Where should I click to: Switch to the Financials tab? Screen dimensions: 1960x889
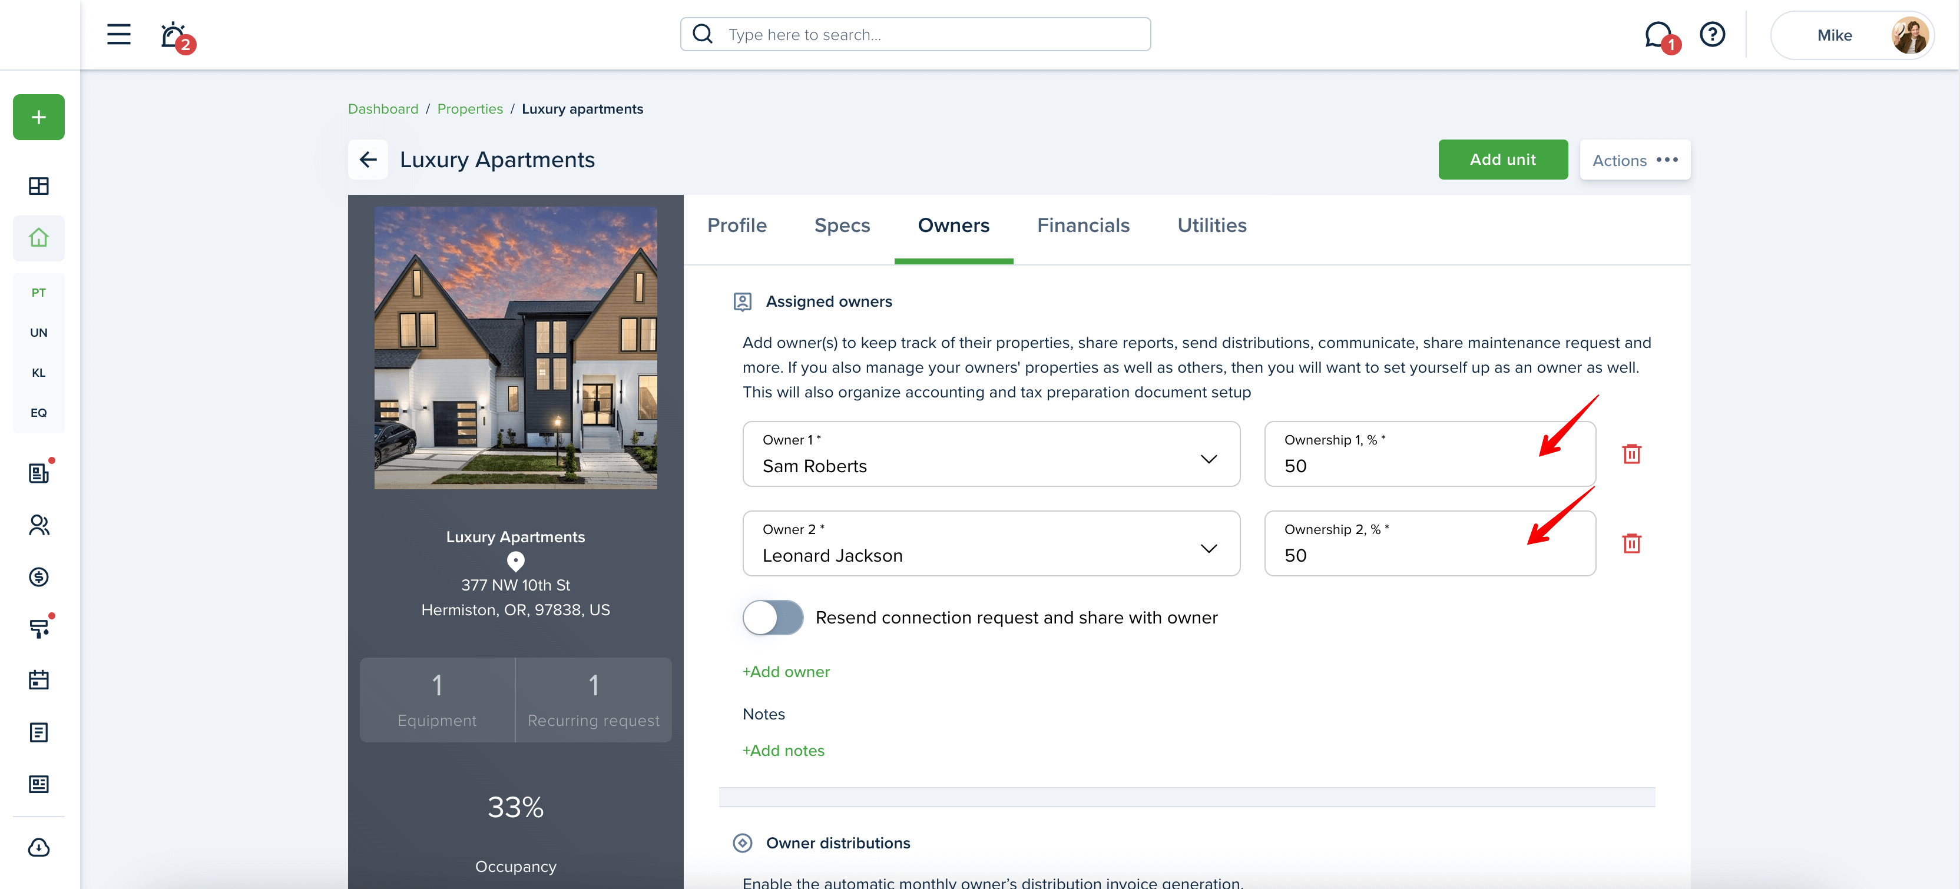[1082, 226]
